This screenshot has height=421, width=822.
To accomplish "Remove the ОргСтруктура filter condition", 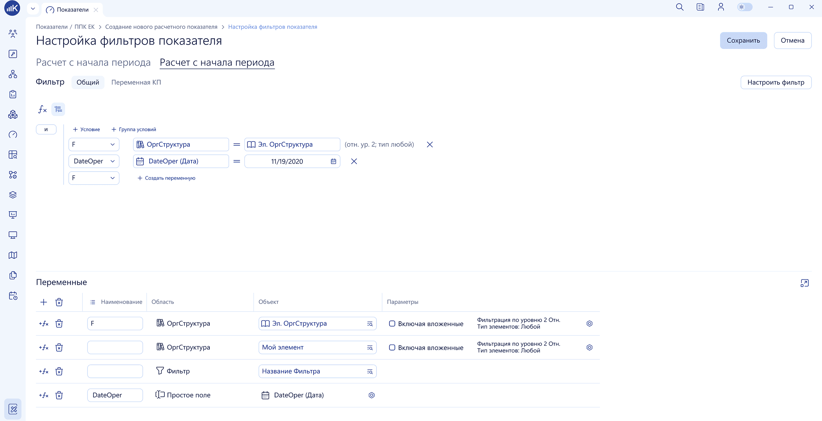I will pyautogui.click(x=430, y=145).
